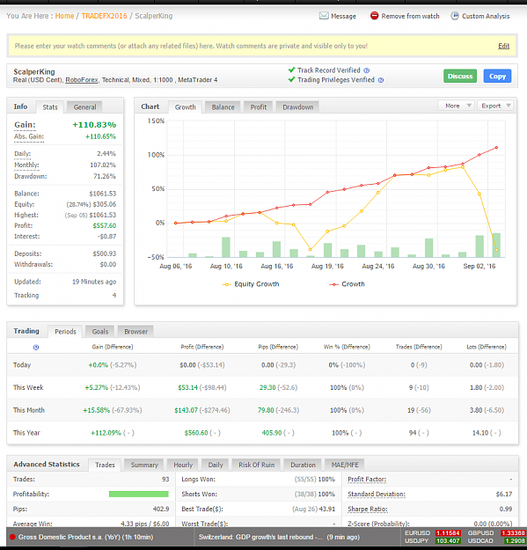Image resolution: width=527 pixels, height=550 pixels.
Task: Click the blue help icon in Trading table header
Action: coord(36,348)
